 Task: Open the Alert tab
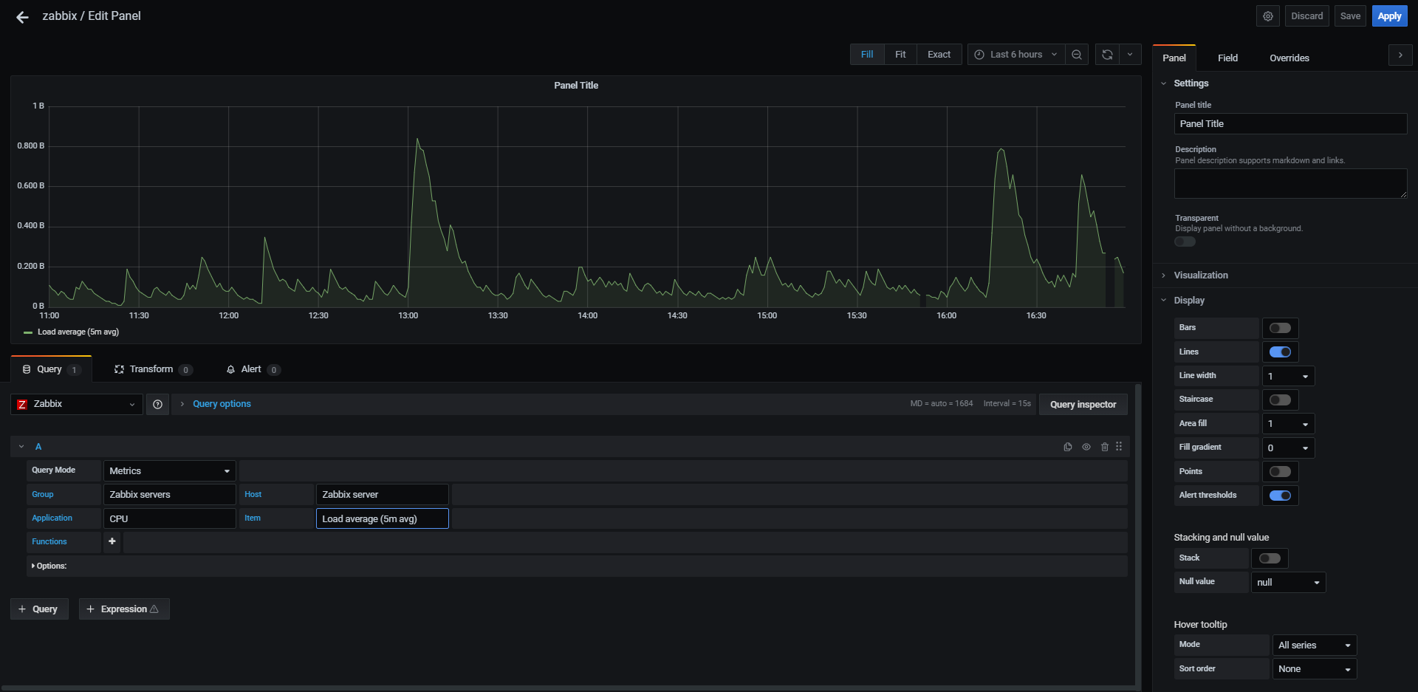tap(253, 369)
